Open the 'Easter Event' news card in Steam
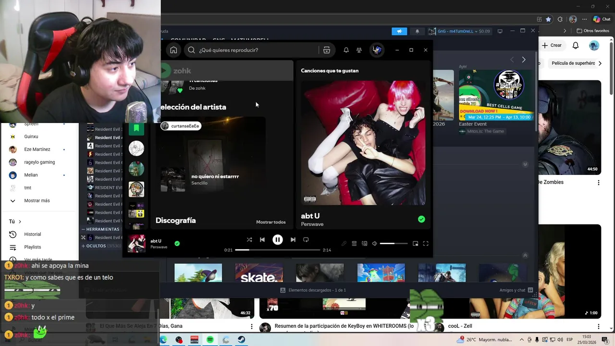The image size is (615, 346). click(x=496, y=95)
